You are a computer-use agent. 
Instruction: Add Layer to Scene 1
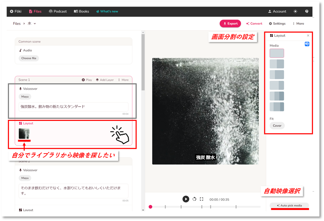tap(105, 80)
